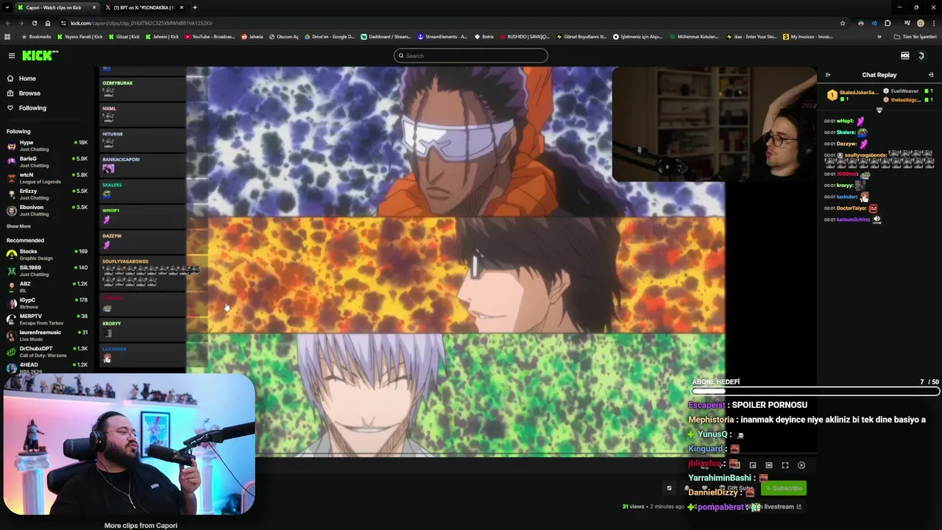Open recommended channel iGypC
Image resolution: width=942 pixels, height=530 pixels.
(46, 303)
